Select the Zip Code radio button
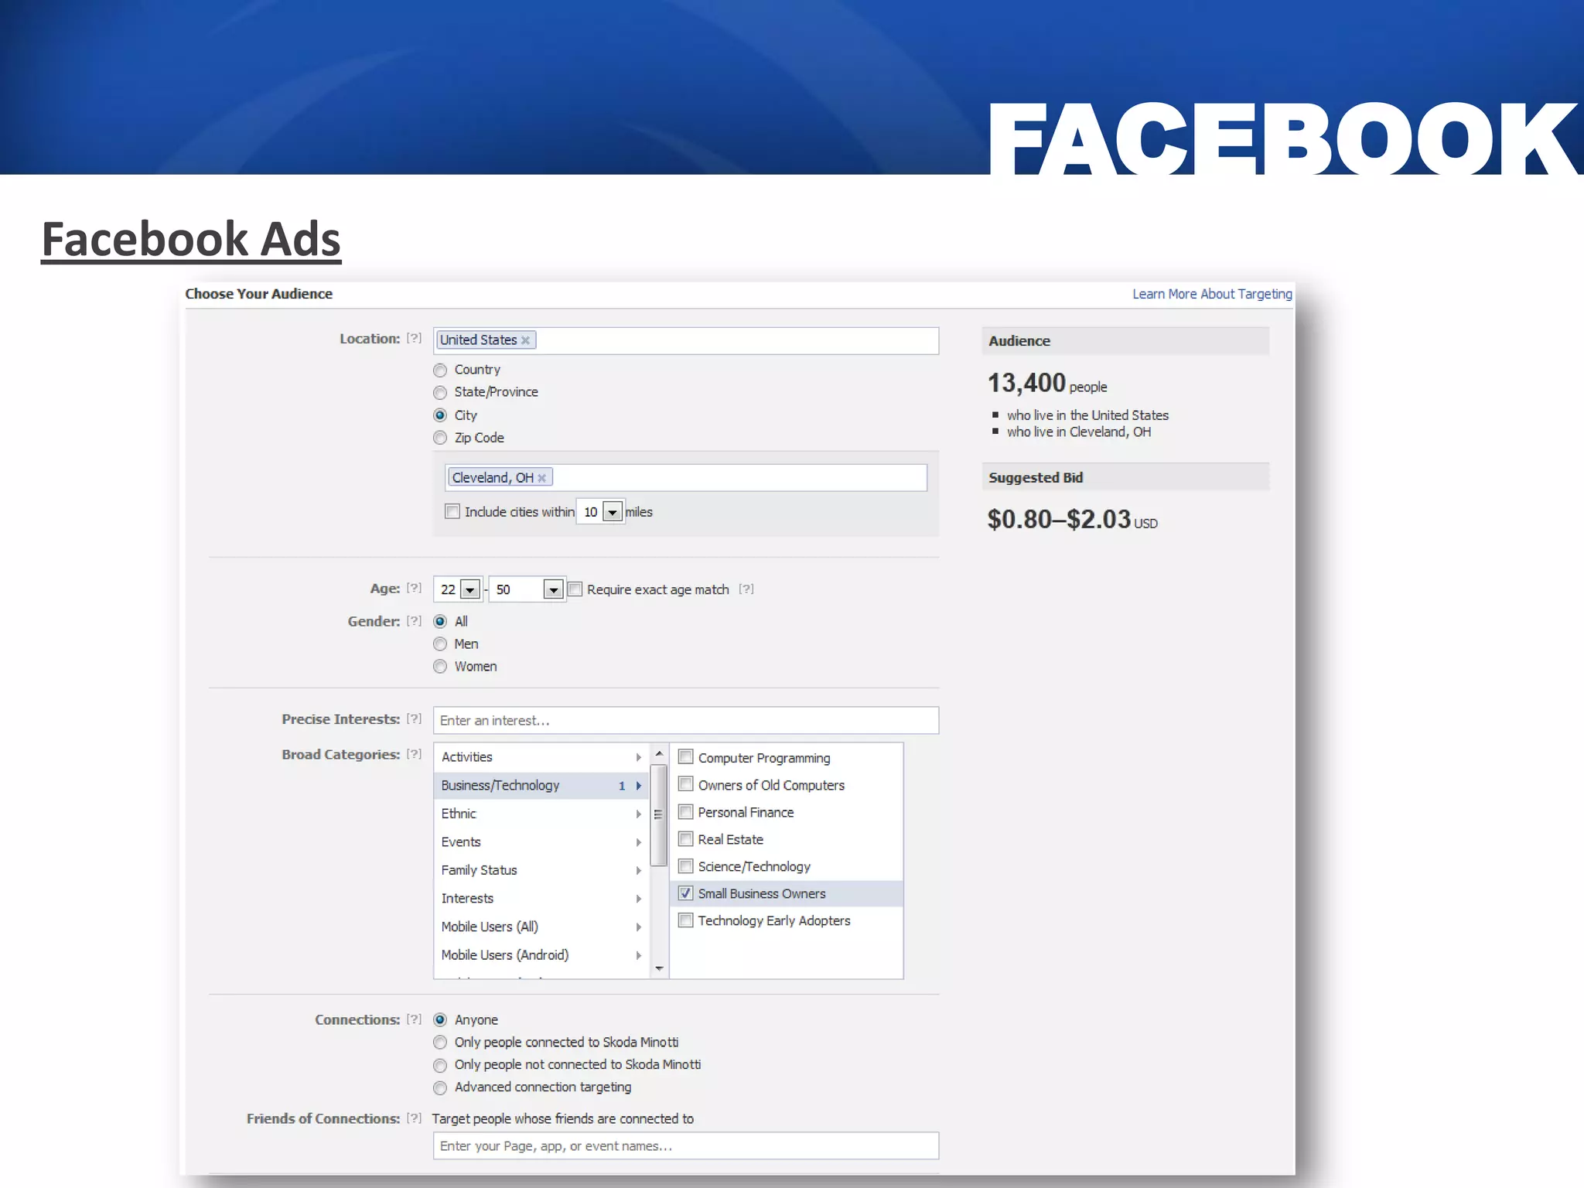The height and width of the screenshot is (1188, 1584). 440,438
